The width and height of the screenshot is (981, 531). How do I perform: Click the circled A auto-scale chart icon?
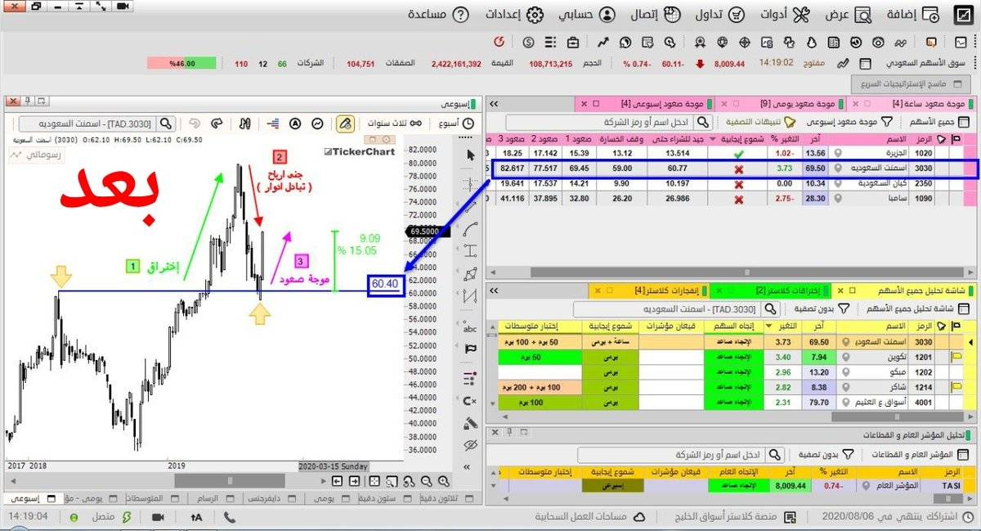(x=295, y=123)
